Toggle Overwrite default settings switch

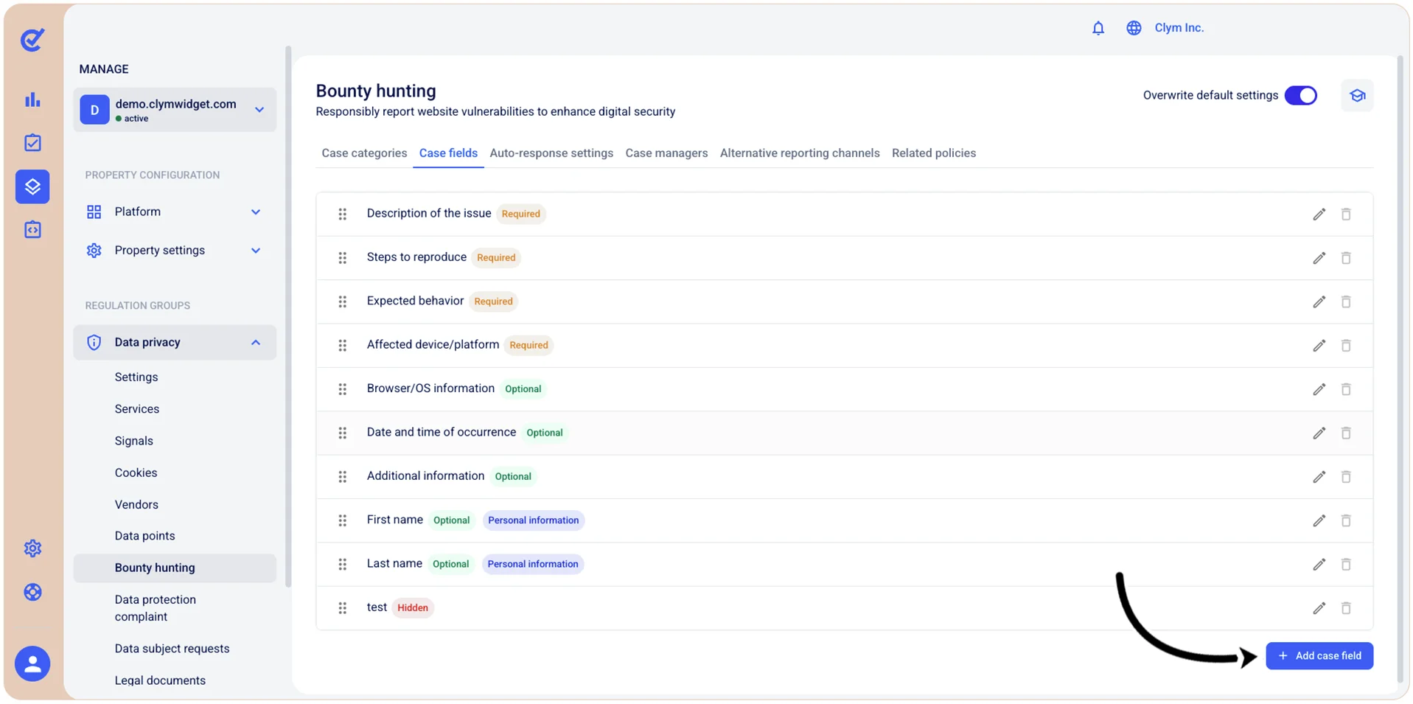[x=1301, y=96]
